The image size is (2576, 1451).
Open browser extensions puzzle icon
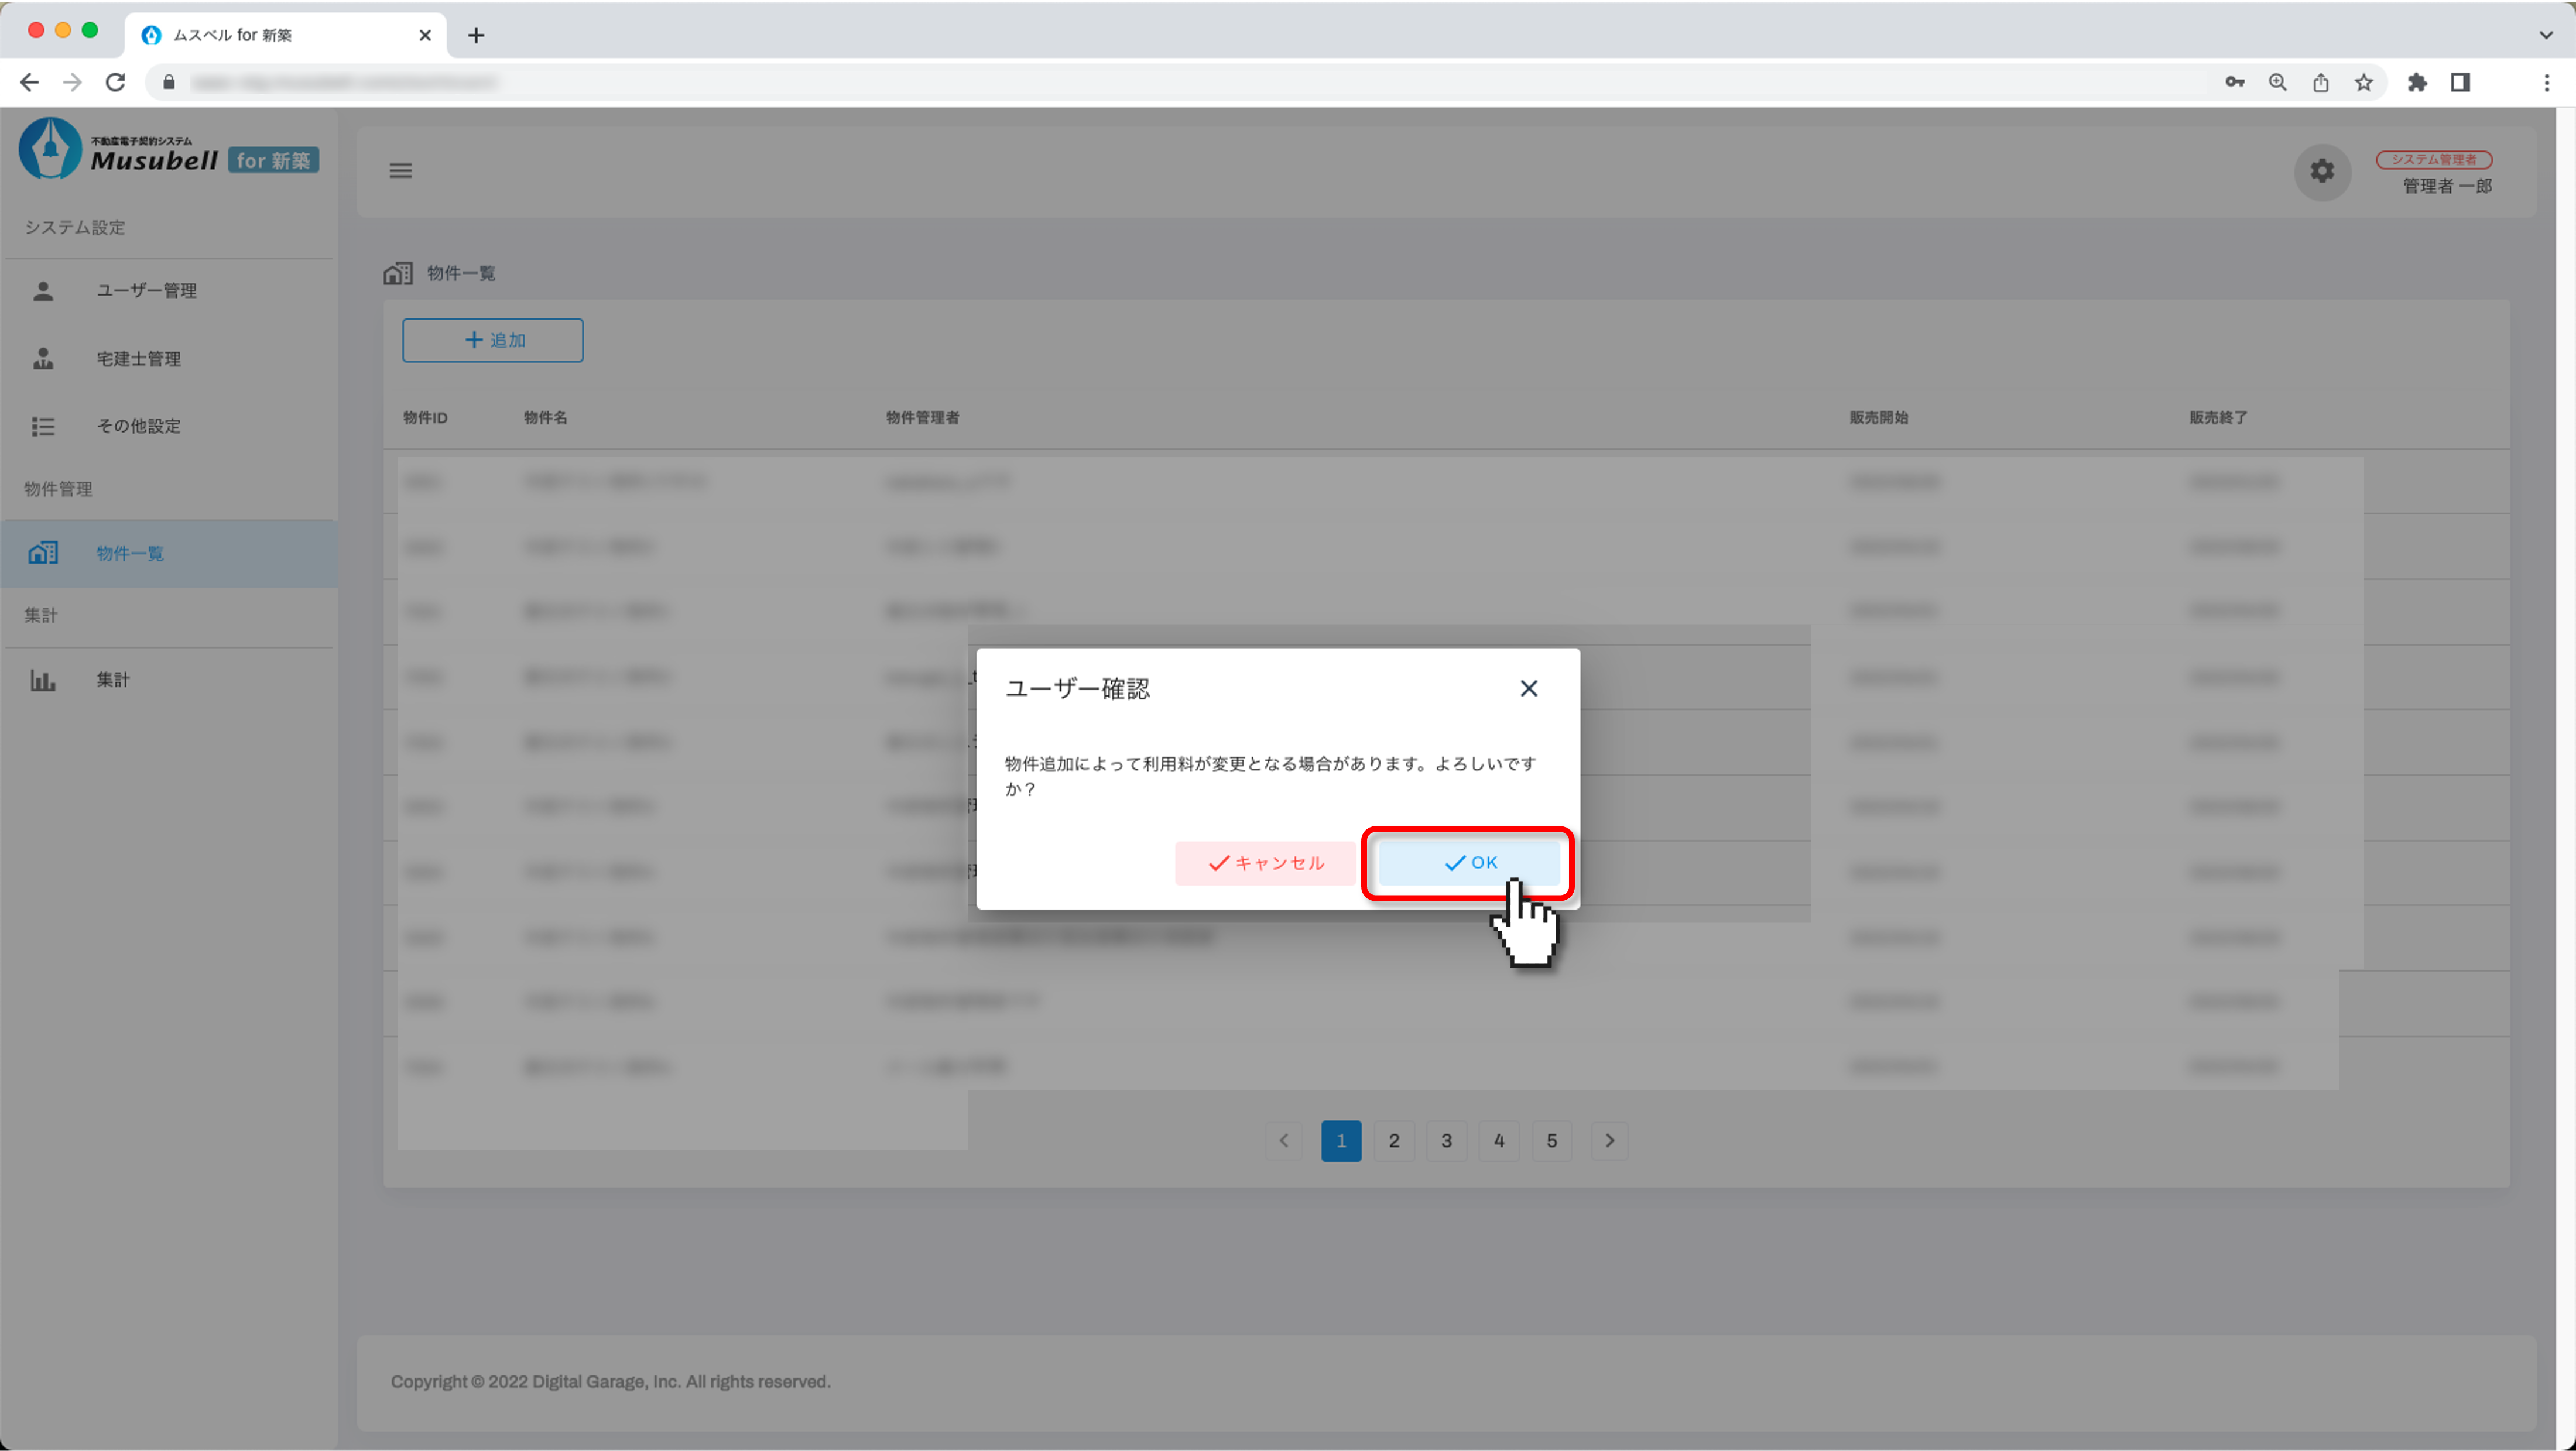pyautogui.click(x=2416, y=82)
